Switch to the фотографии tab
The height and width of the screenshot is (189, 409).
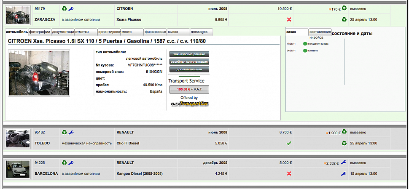40,32
